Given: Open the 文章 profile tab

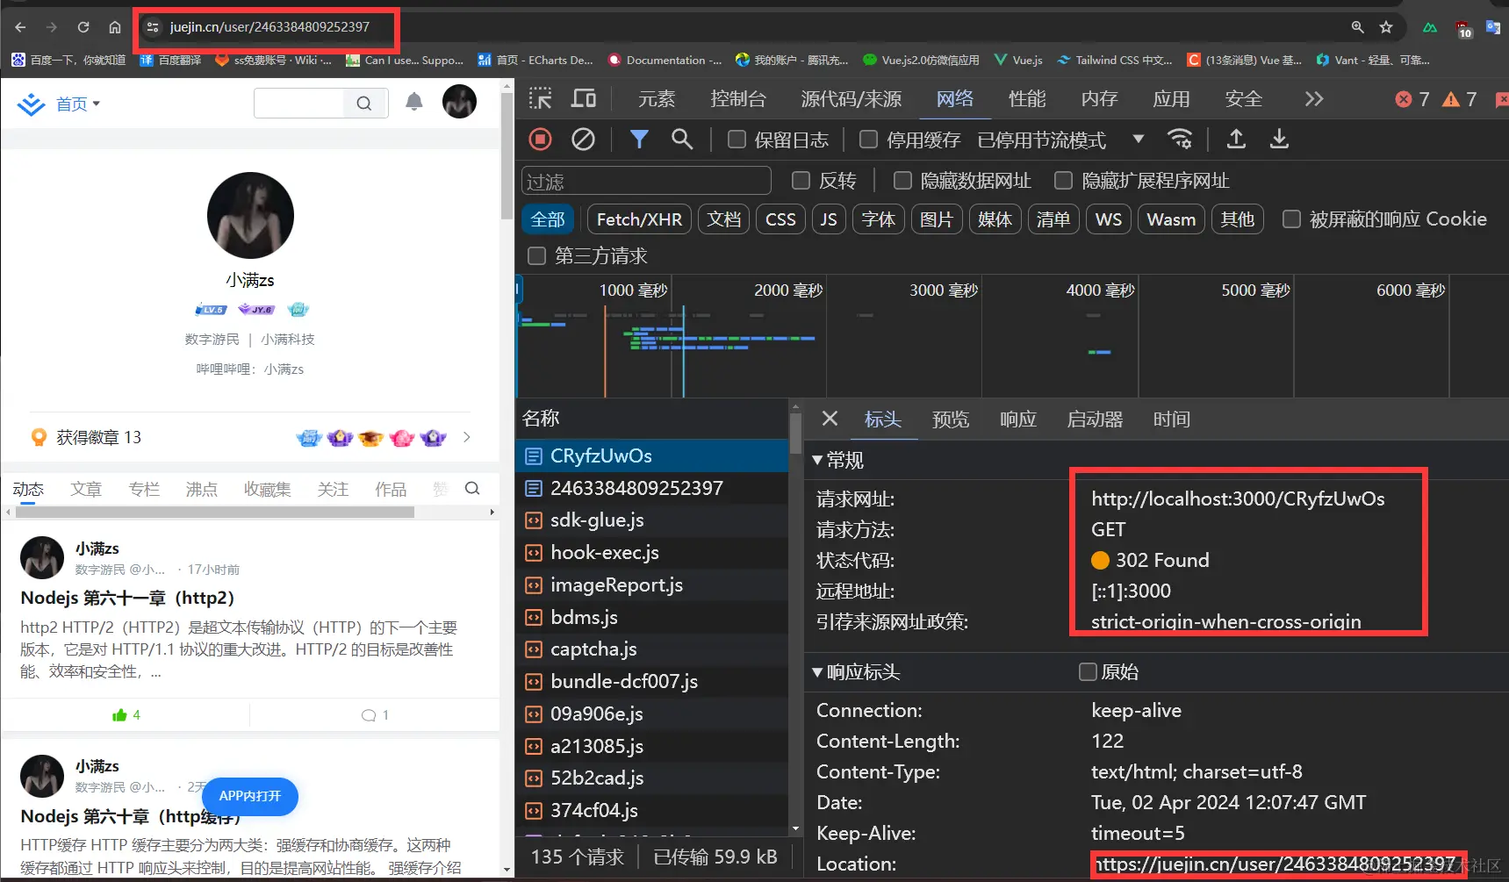Looking at the screenshot, I should coord(86,489).
